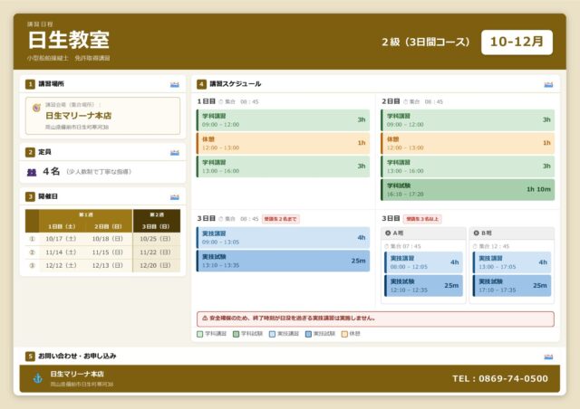The width and height of the screenshot is (580, 409).
Task: Click the 日生マリーナ本店 venue card
Action: pos(102,116)
